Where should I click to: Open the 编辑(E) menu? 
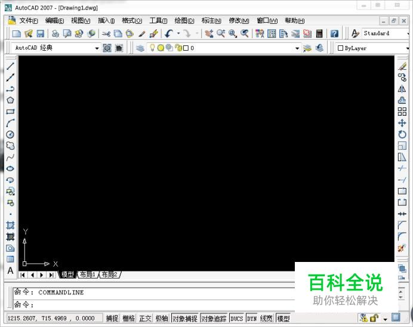point(54,20)
